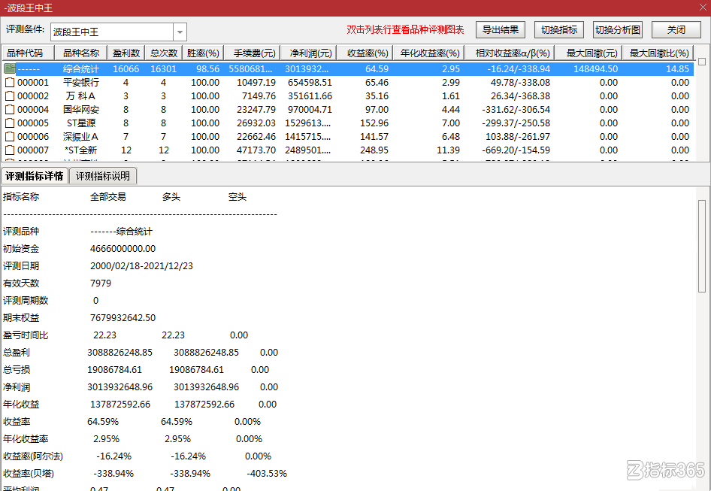Image resolution: width=711 pixels, height=491 pixels.
Task: Click relative return cell 103.88/-261.97
Action: 518,137
